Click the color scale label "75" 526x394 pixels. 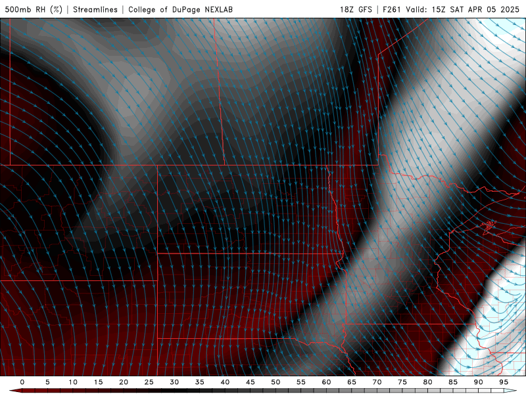402,382
